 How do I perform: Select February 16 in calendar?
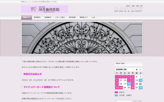click(121, 84)
